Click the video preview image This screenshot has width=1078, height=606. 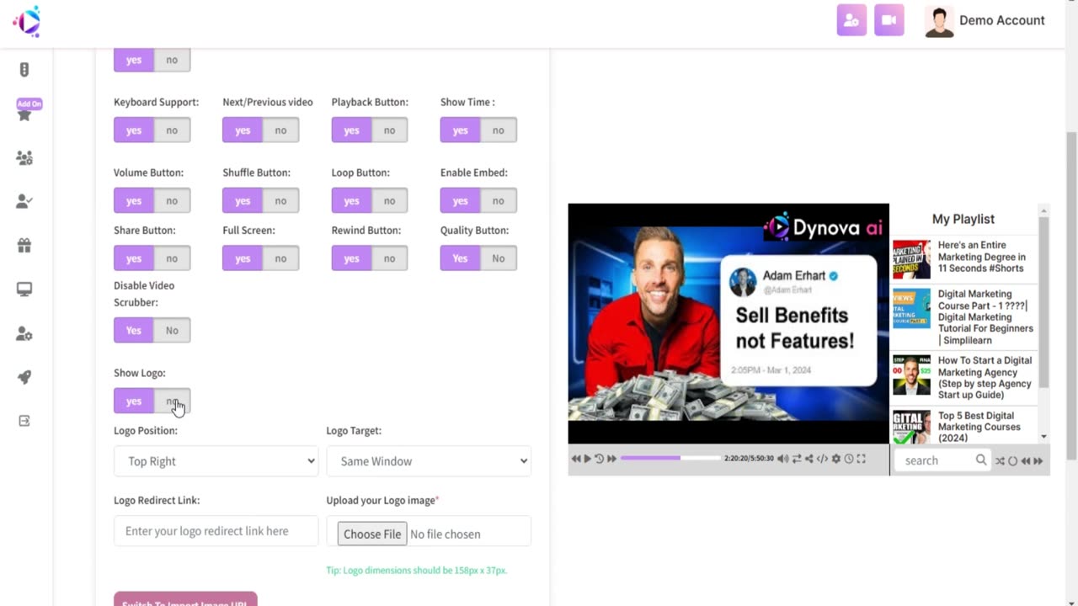click(728, 324)
